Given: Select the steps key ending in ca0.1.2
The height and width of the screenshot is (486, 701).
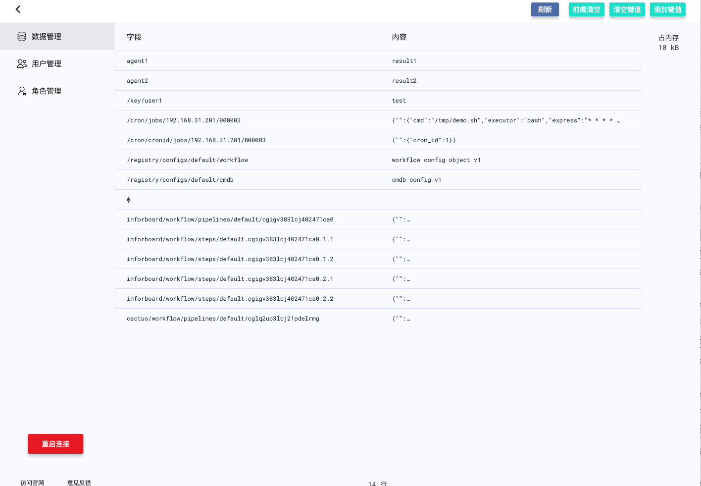Looking at the screenshot, I should 230,259.
